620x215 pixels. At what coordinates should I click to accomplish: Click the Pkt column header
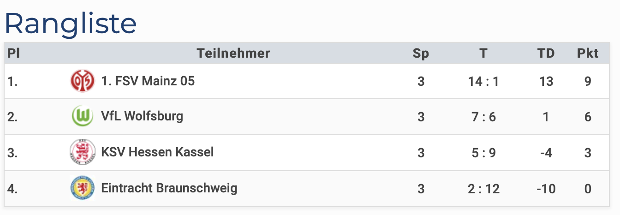pyautogui.click(x=587, y=54)
